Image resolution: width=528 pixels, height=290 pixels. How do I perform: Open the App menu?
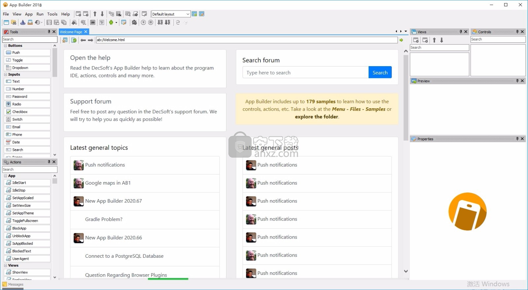pos(29,14)
